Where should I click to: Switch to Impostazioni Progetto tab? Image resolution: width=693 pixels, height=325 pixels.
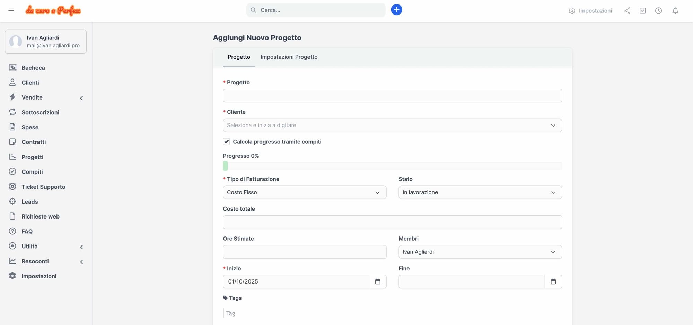[289, 57]
